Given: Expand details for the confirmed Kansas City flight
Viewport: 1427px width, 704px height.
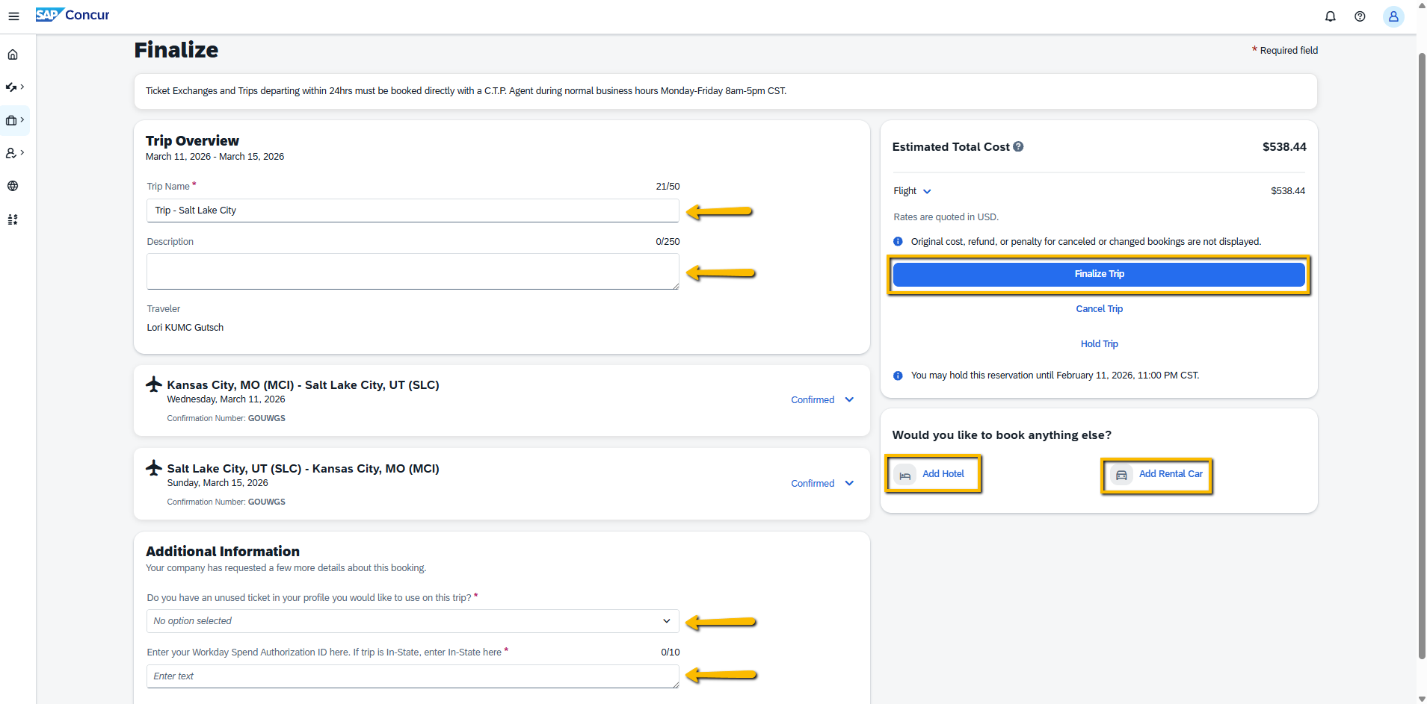Looking at the screenshot, I should click(x=848, y=399).
